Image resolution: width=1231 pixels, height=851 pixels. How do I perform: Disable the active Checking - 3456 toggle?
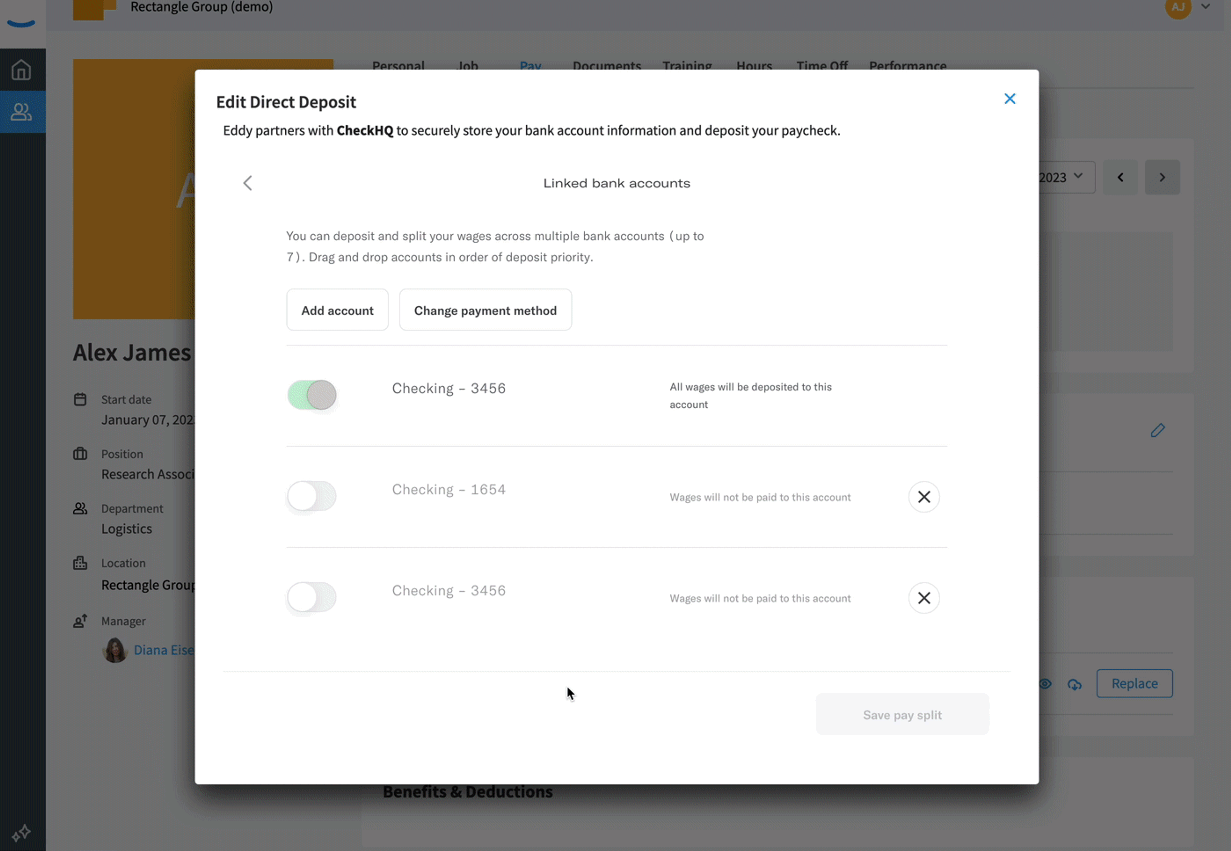point(312,395)
